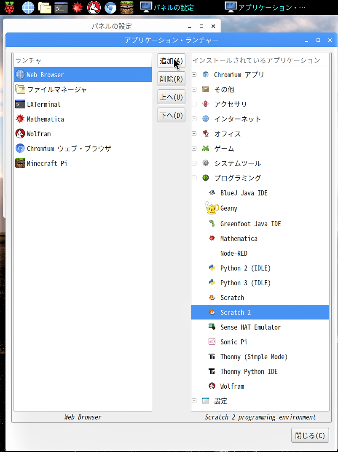Click the Sonic Pi icon
The image size is (338, 452).
[212, 342]
